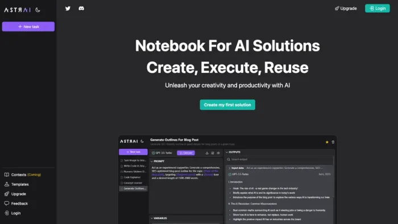Image resolution: width=398 pixels, height=224 pixels.
Task: Toggle dark mode moon icon in sidebar
Action: tap(38, 10)
